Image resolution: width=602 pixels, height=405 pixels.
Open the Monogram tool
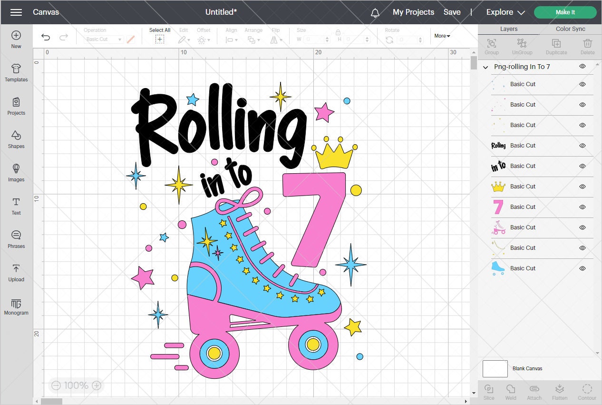tap(16, 306)
